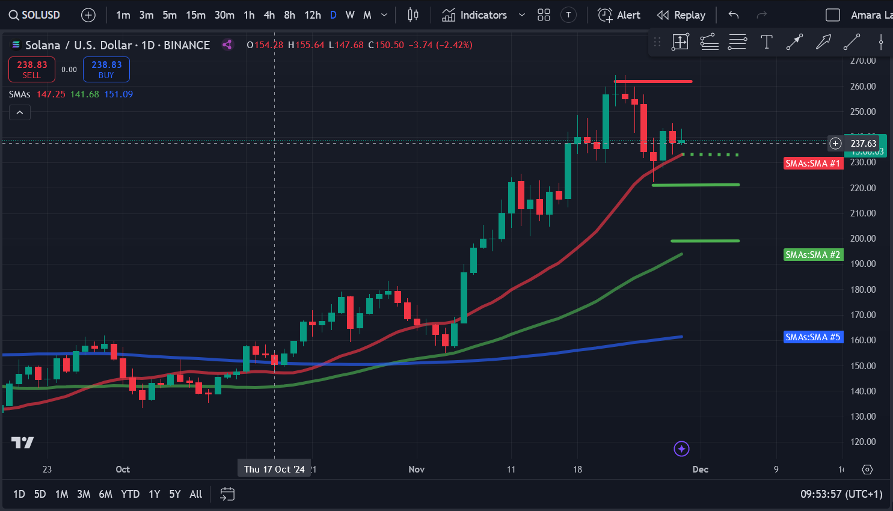Image resolution: width=893 pixels, height=511 pixels.
Task: Select the trend-based Fib extension tool
Action: point(710,42)
